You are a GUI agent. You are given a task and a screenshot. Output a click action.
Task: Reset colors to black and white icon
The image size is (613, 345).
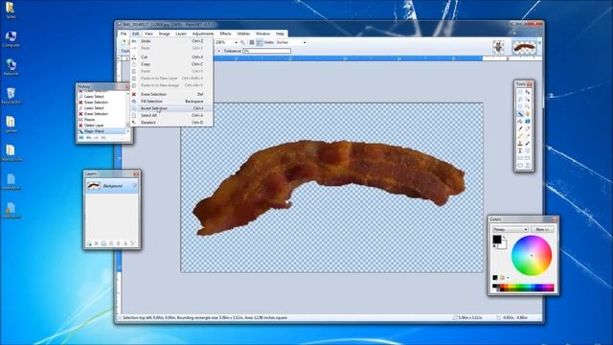(x=494, y=246)
